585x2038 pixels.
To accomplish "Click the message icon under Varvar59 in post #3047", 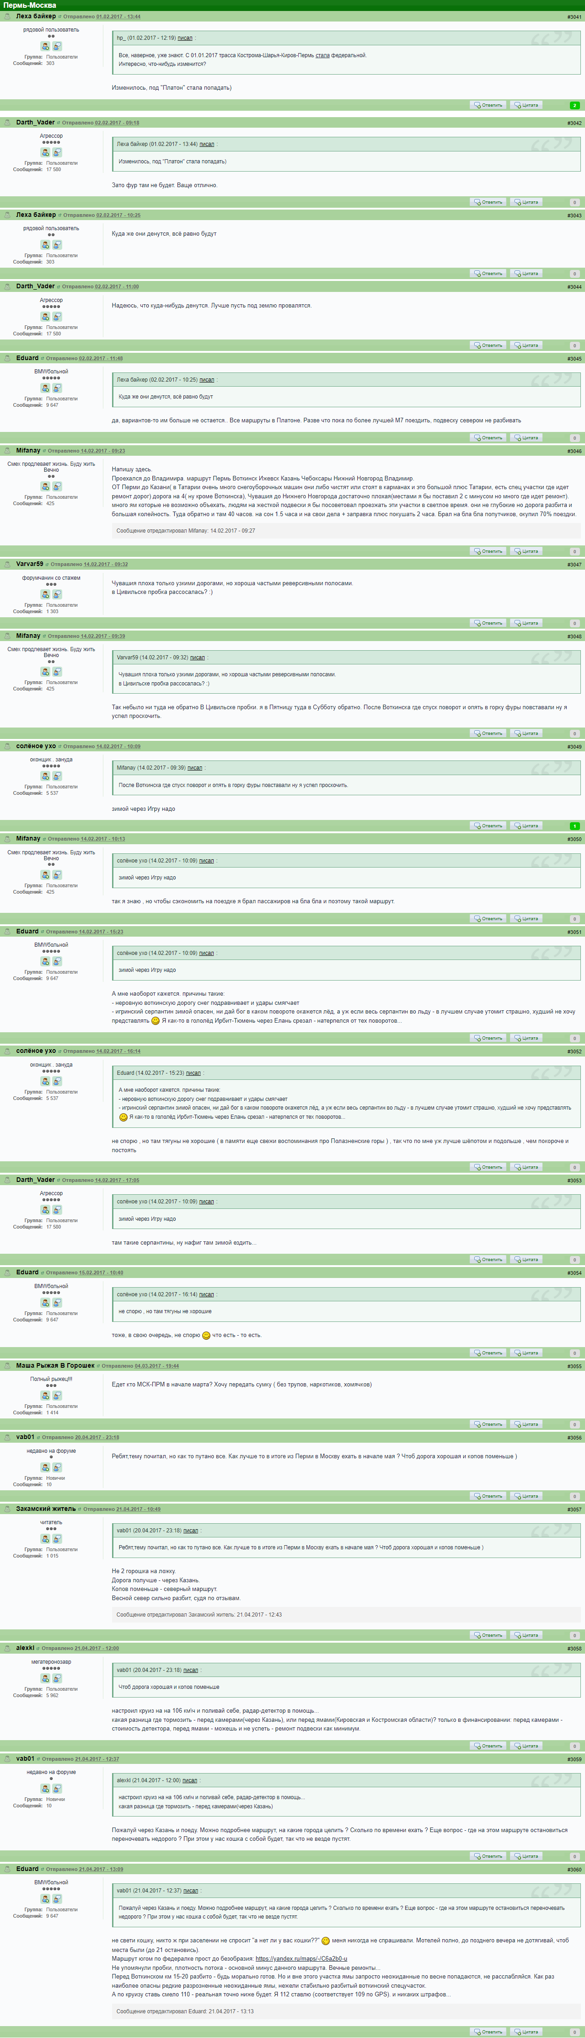I will [57, 594].
